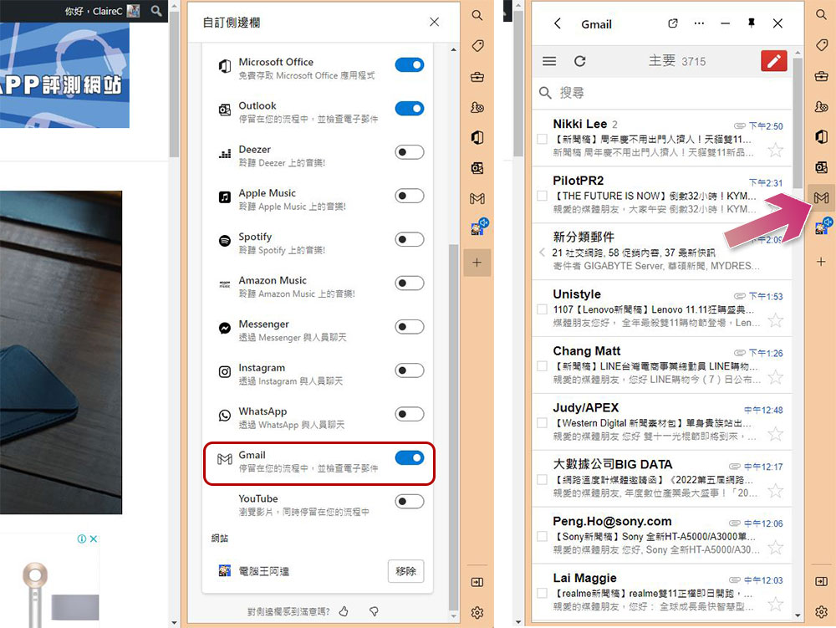Close the hair dryer ad
The image size is (836, 628).
tap(94, 539)
